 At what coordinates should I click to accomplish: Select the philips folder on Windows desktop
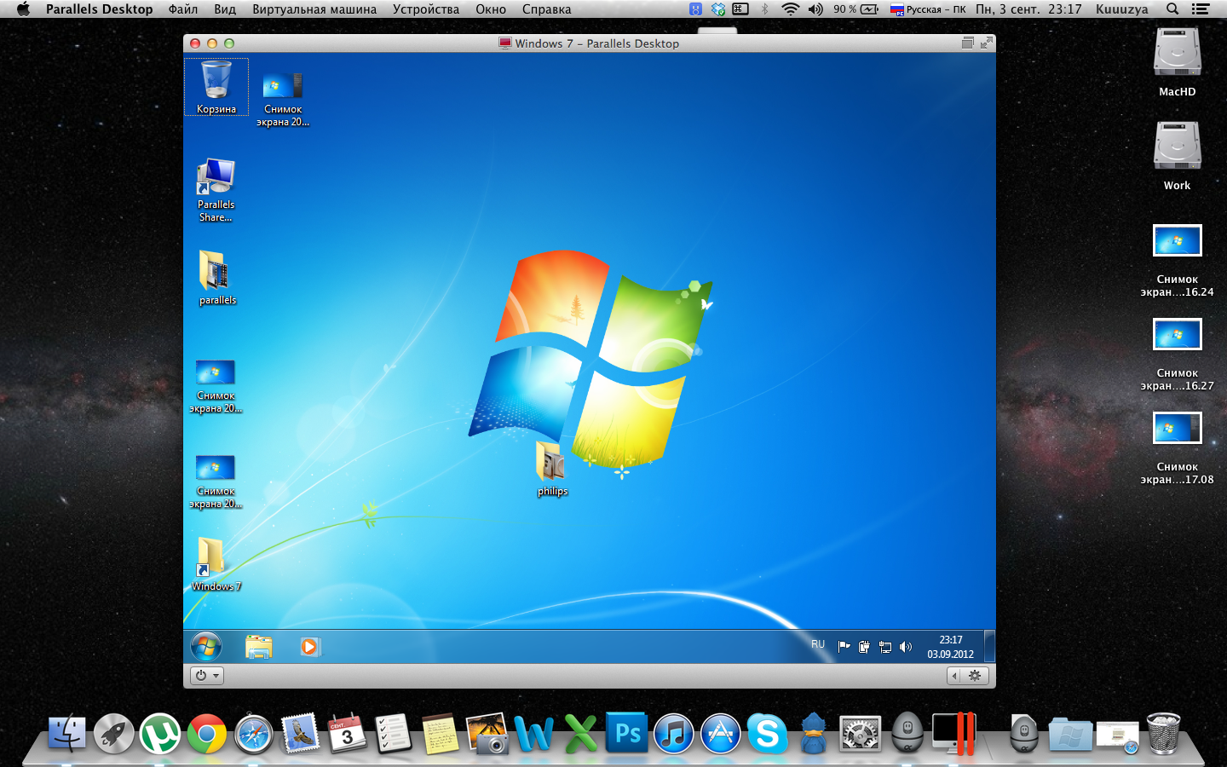552,468
